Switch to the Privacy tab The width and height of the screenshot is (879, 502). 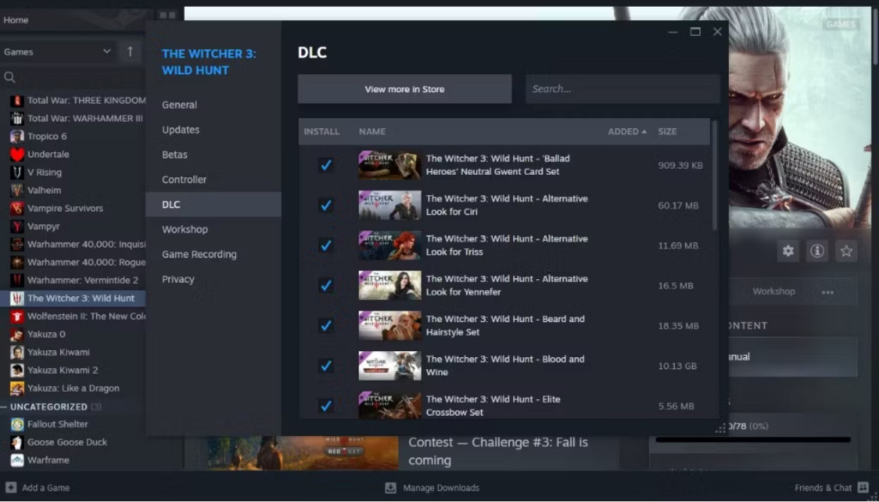click(178, 279)
